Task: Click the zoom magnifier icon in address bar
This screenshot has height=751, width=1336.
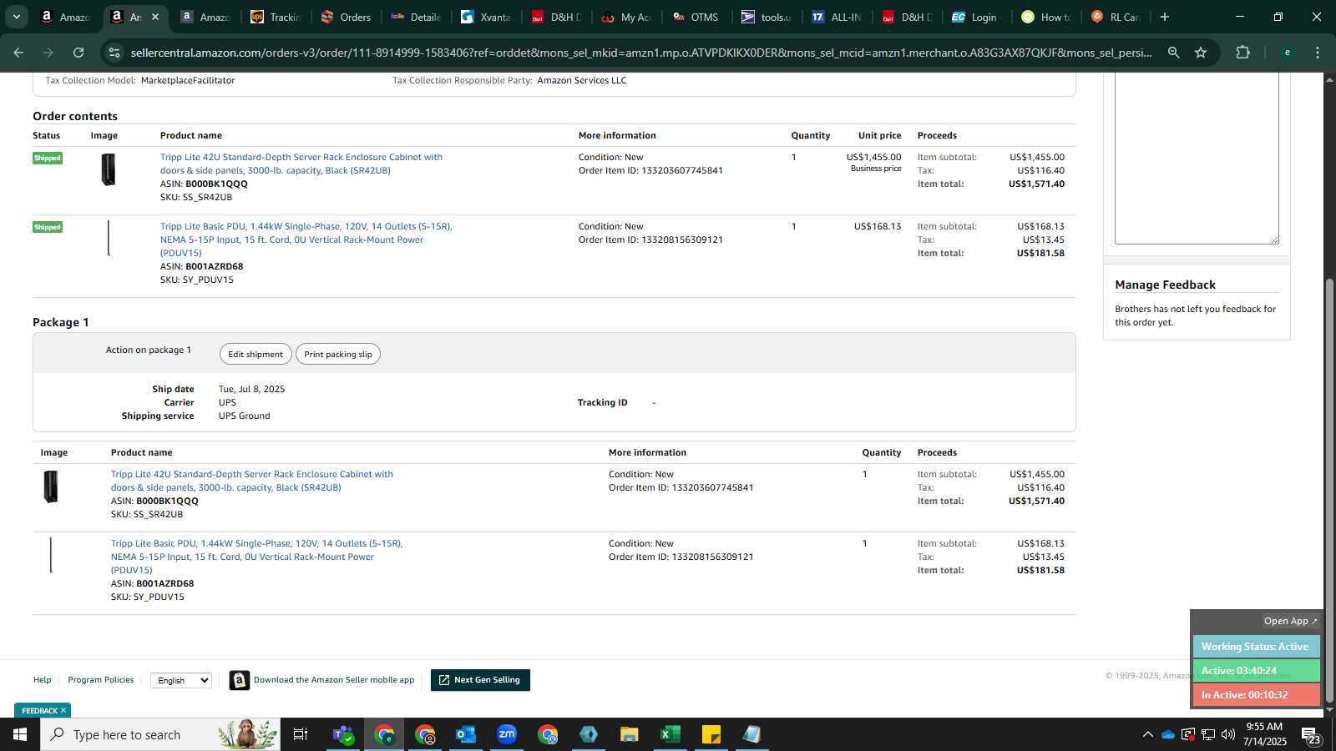Action: click(x=1174, y=53)
